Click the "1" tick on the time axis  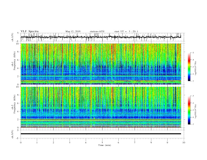point(37,142)
